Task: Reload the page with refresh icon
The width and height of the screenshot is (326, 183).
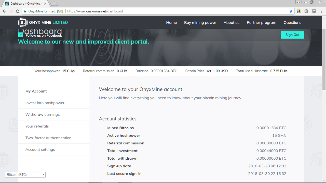Action: pos(18,11)
